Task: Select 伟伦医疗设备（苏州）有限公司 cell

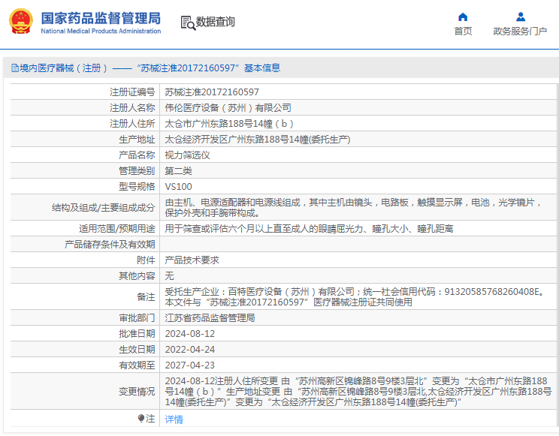Action: point(228,107)
